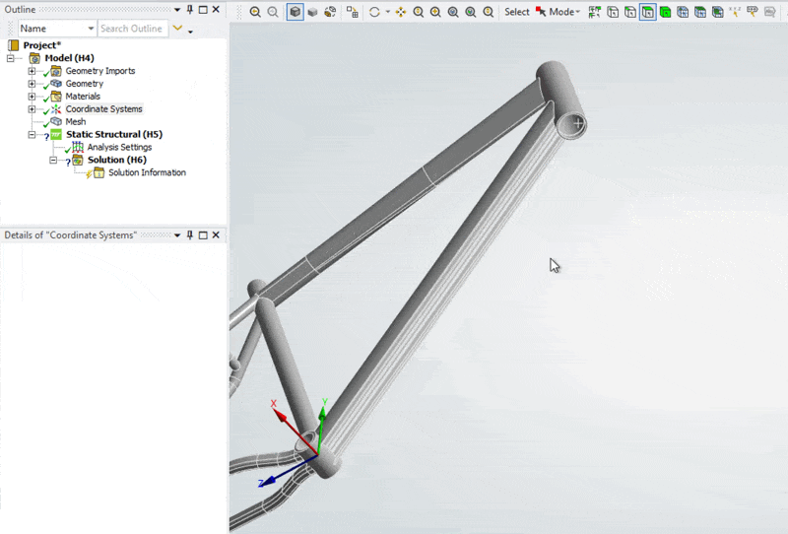Collapse the Model (H4) tree node

pyautogui.click(x=11, y=59)
